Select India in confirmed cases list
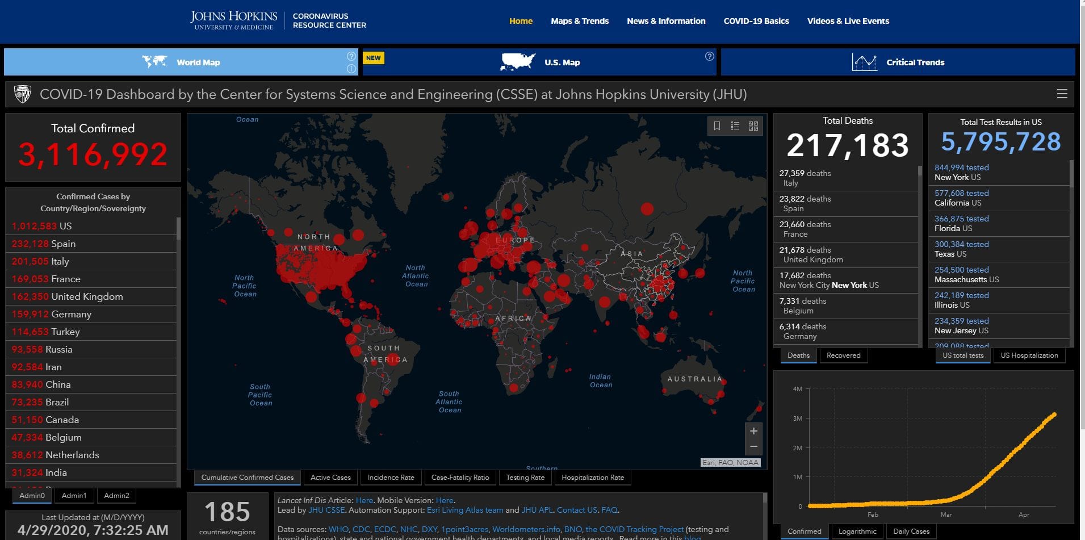This screenshot has height=540, width=1085. 91,472
